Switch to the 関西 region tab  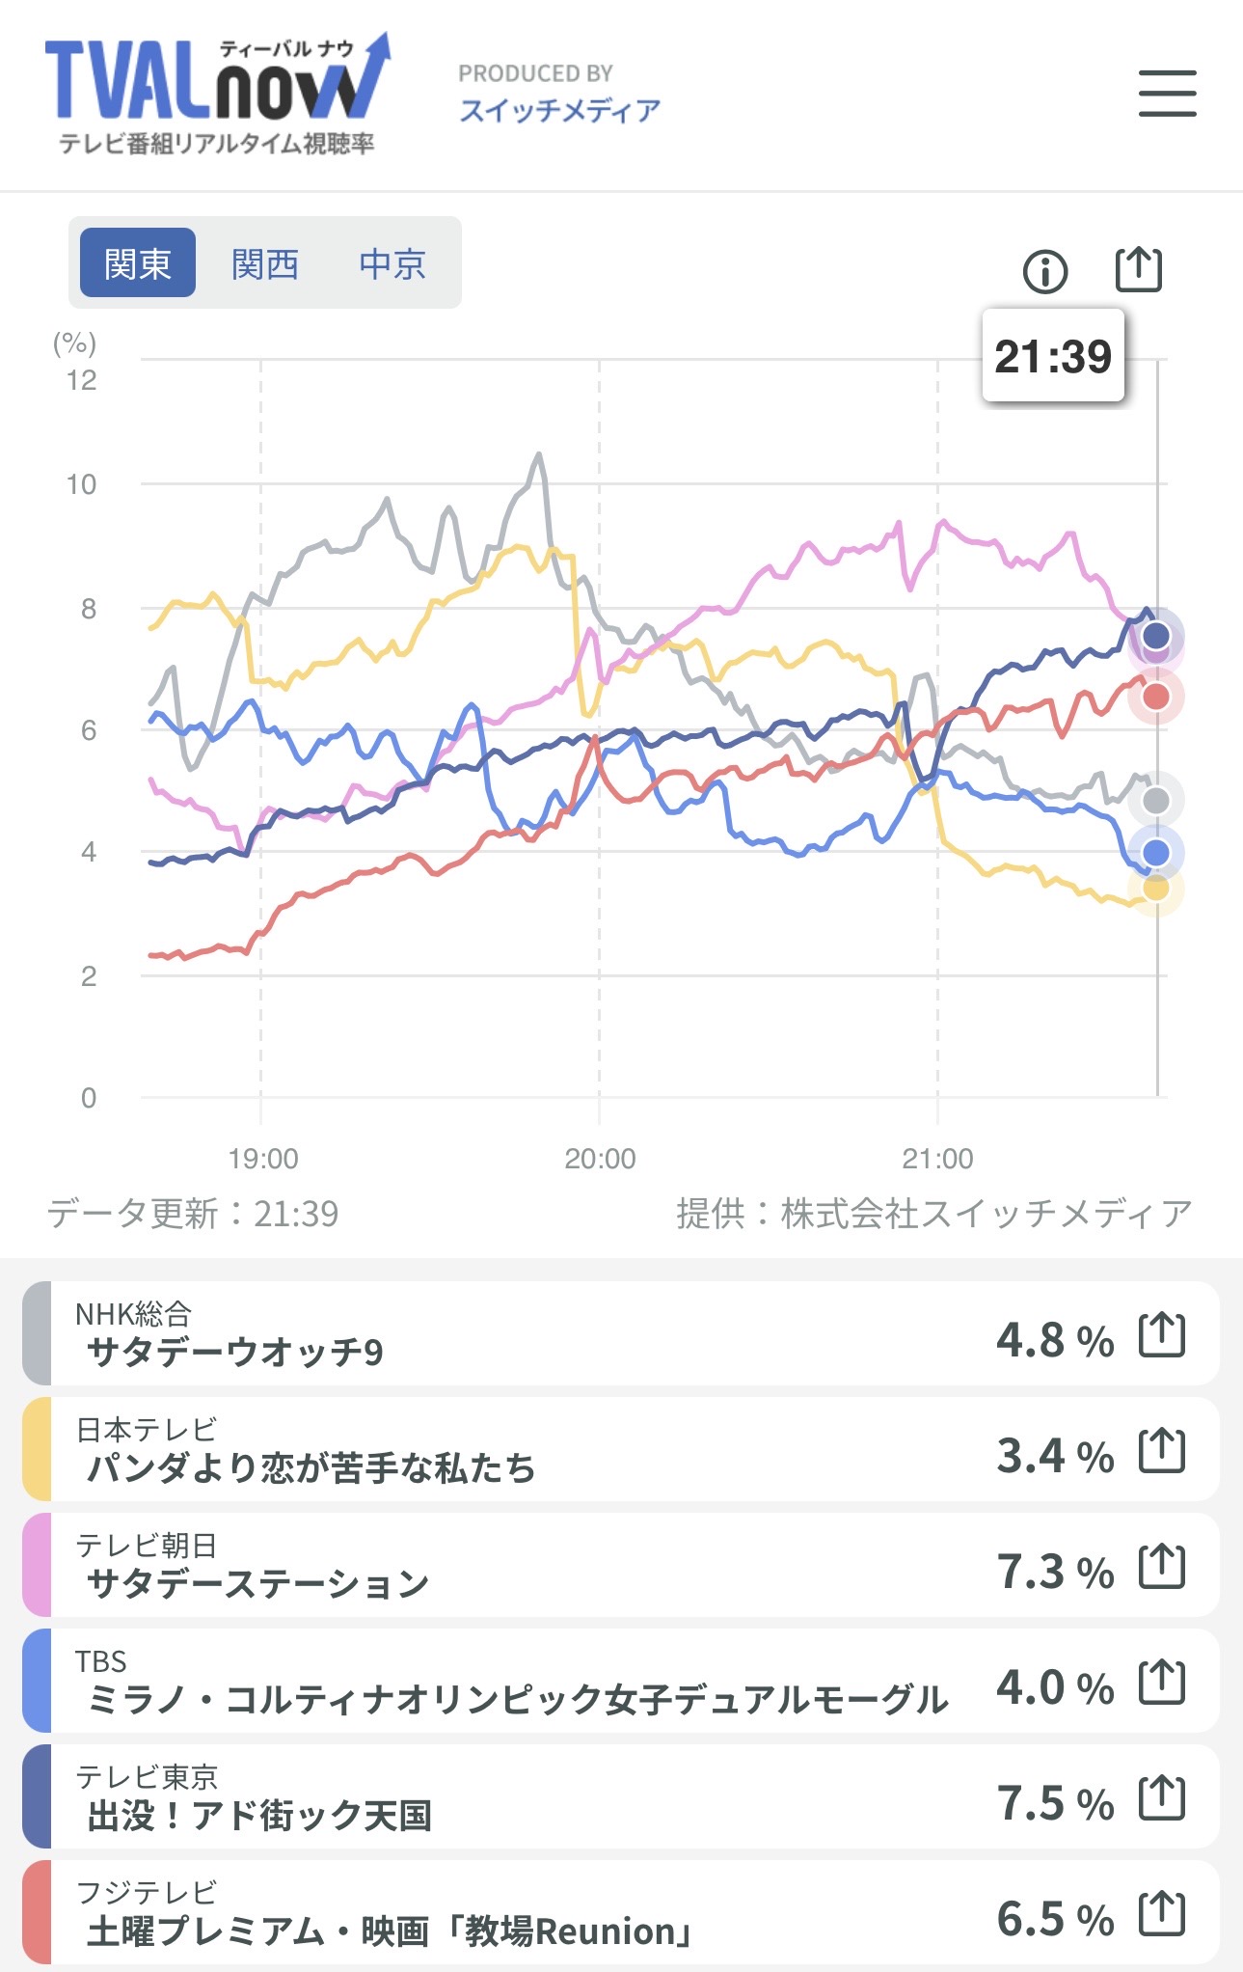click(265, 262)
